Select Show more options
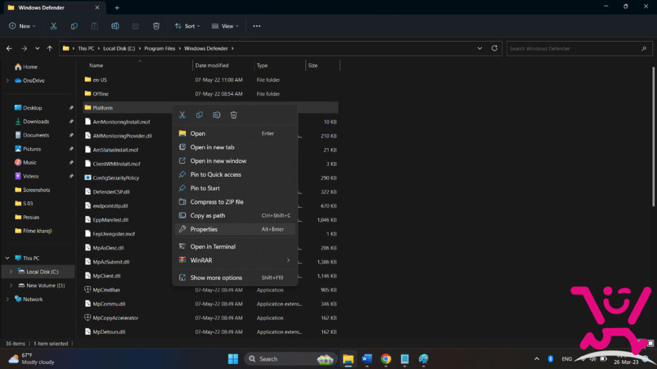657x369 pixels. coord(235,278)
